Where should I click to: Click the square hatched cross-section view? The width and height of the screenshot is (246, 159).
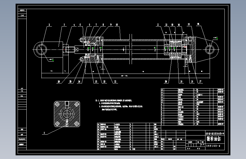click(67, 114)
